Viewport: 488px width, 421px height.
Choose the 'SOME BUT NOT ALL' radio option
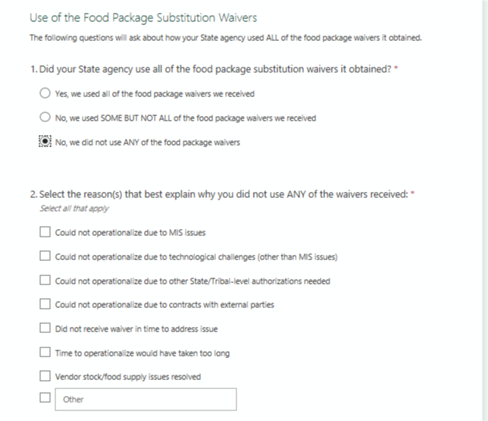[x=45, y=118]
